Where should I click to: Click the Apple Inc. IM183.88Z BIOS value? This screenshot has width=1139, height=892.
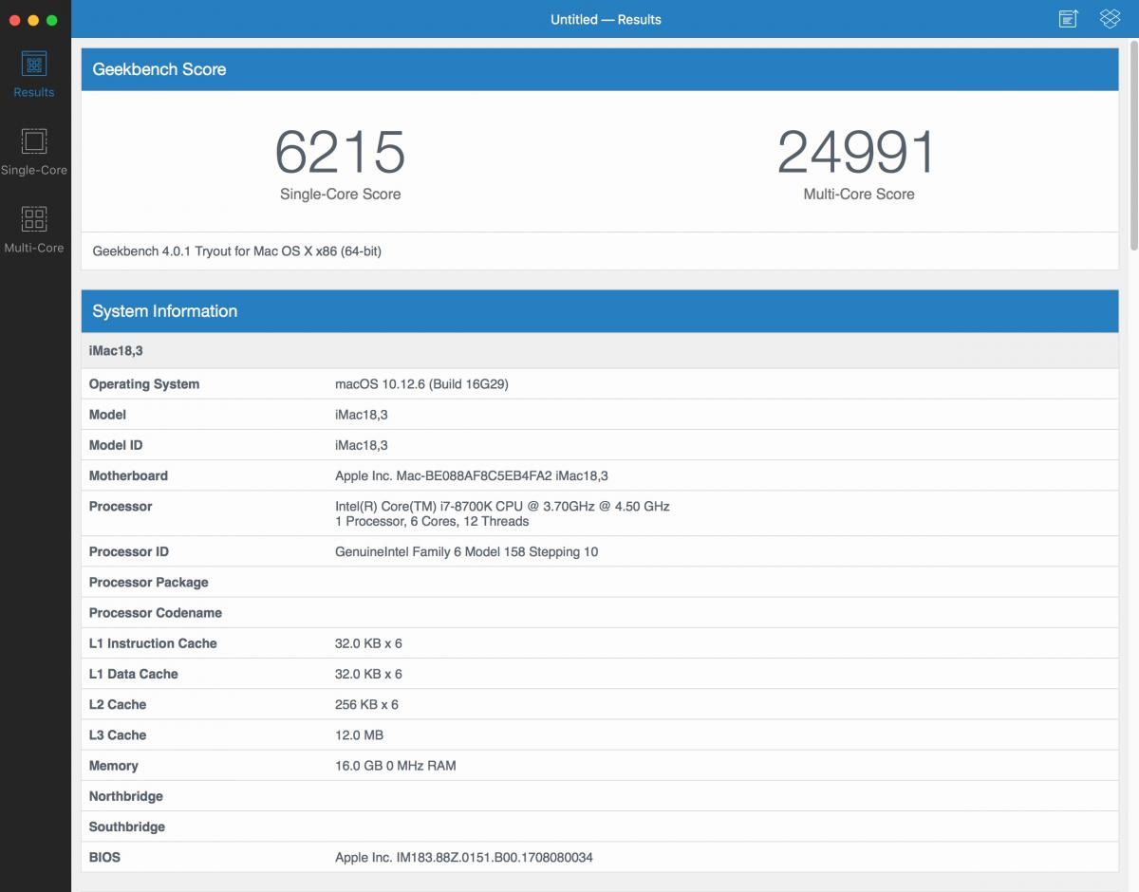(x=464, y=857)
